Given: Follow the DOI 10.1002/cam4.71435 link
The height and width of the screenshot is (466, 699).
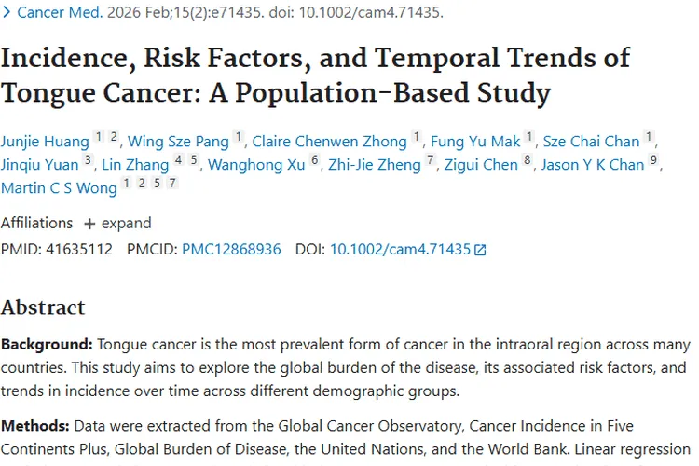Looking at the screenshot, I should pos(400,250).
